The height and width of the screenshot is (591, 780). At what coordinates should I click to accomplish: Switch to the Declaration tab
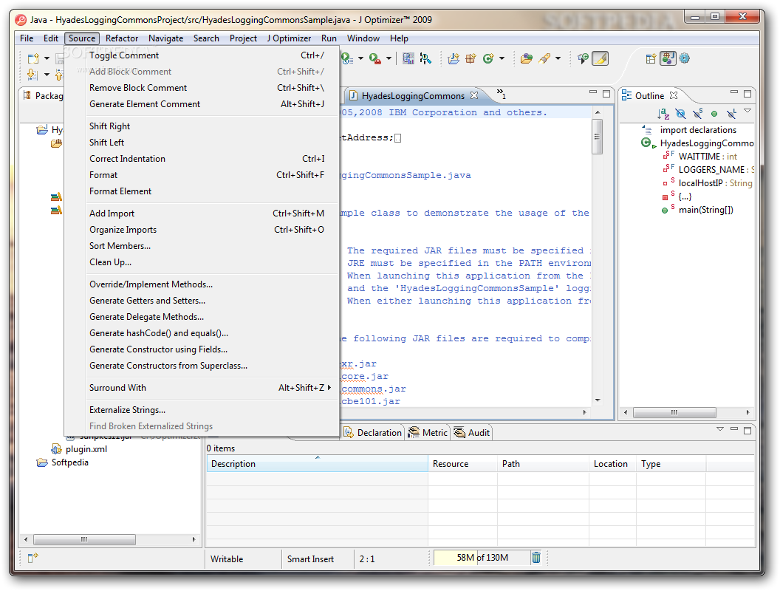(372, 433)
